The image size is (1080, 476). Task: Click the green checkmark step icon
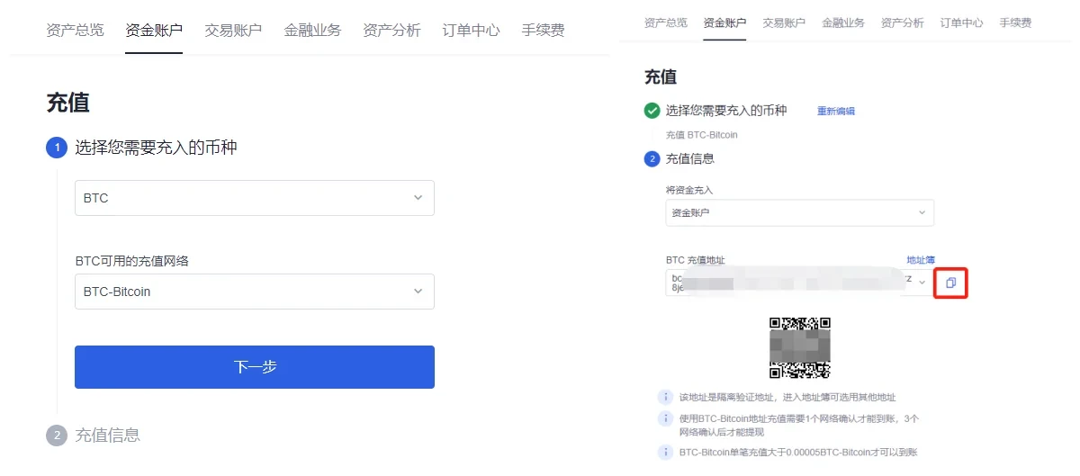click(652, 111)
